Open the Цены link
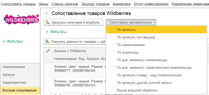The width and height of the screenshot is (209, 95). [44, 4]
